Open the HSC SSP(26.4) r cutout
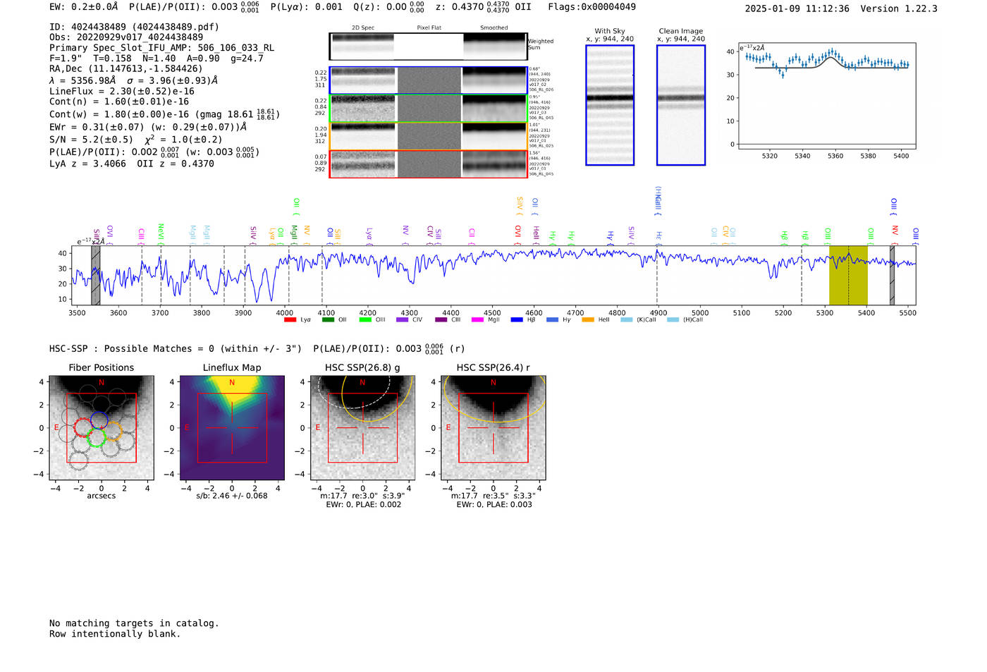987x672 pixels. click(493, 428)
